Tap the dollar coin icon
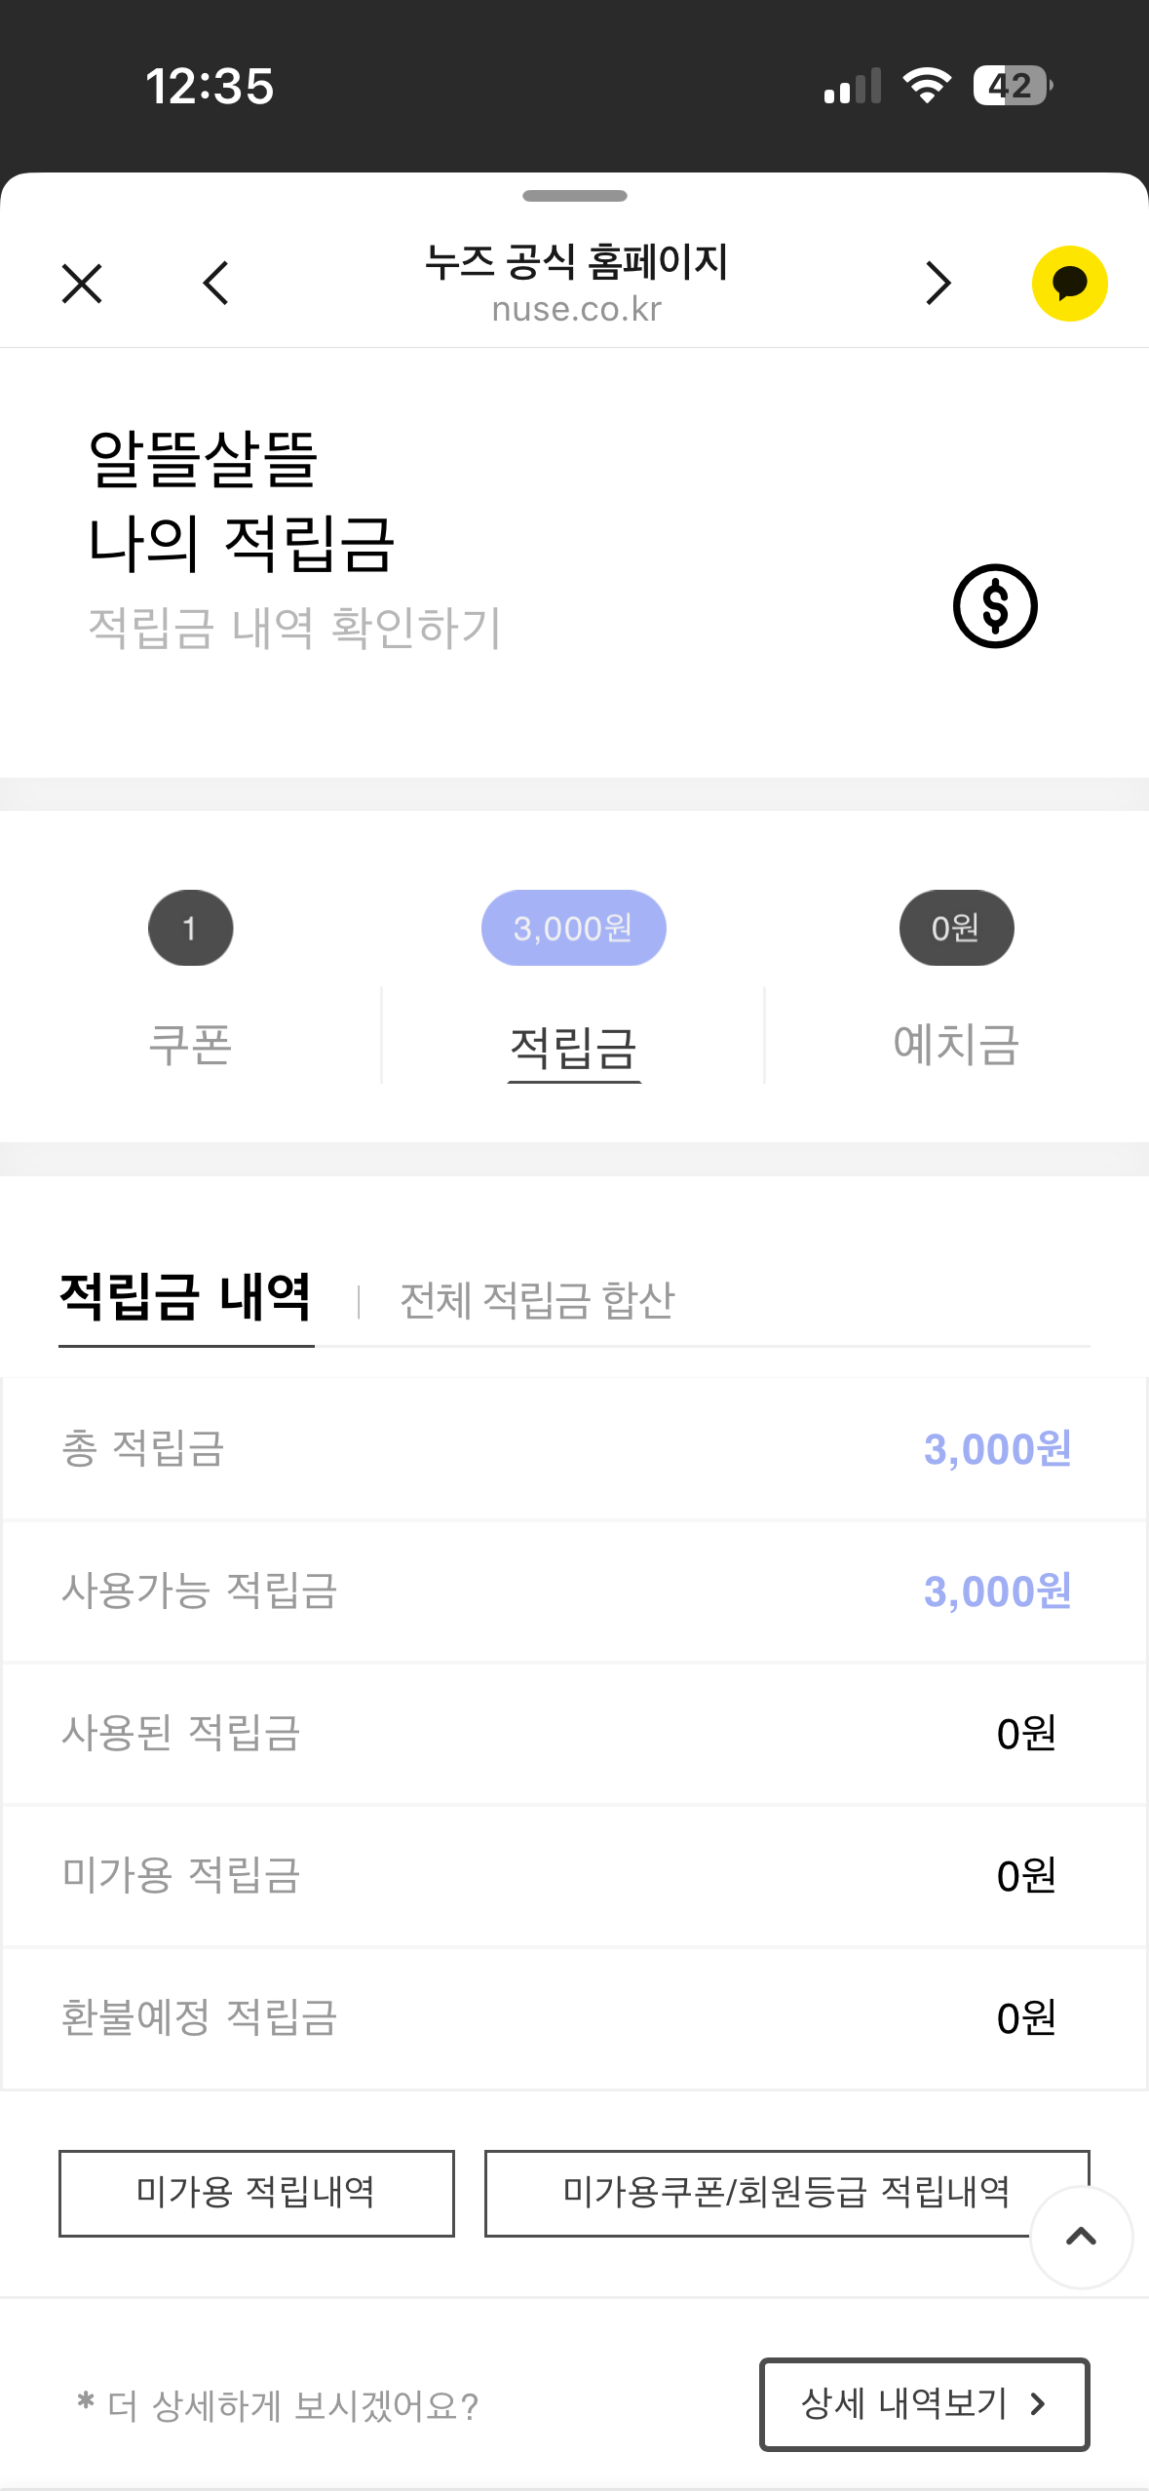This screenshot has width=1149, height=2491. point(995,606)
